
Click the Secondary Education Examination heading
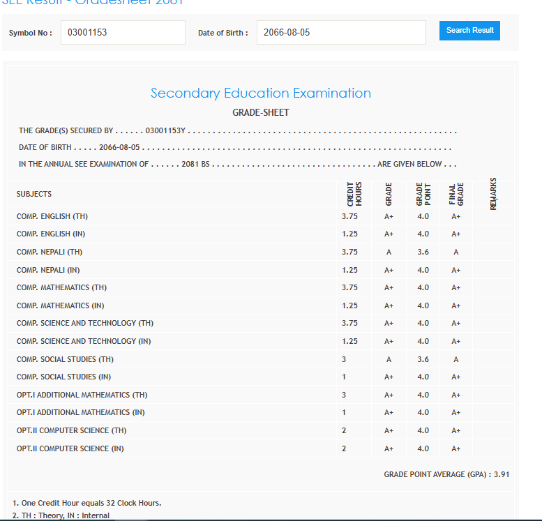point(260,93)
